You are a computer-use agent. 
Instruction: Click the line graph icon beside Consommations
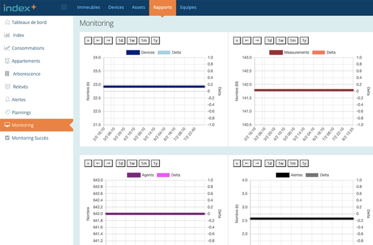(x=7, y=48)
